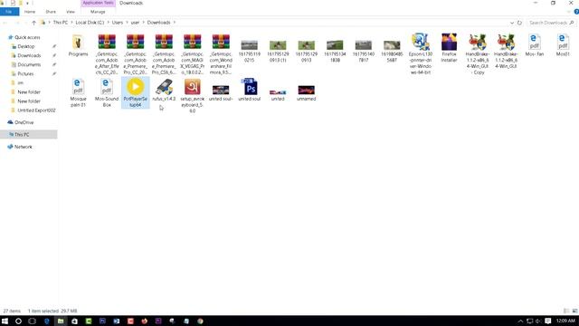Select the united image thumbnail
579x326 pixels.
click(x=278, y=94)
